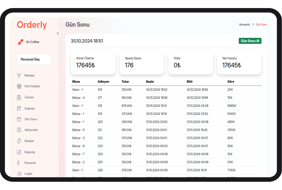The width and height of the screenshot is (282, 190).
Task: Click the Ürünler clipboard icon
Action: [19, 97]
